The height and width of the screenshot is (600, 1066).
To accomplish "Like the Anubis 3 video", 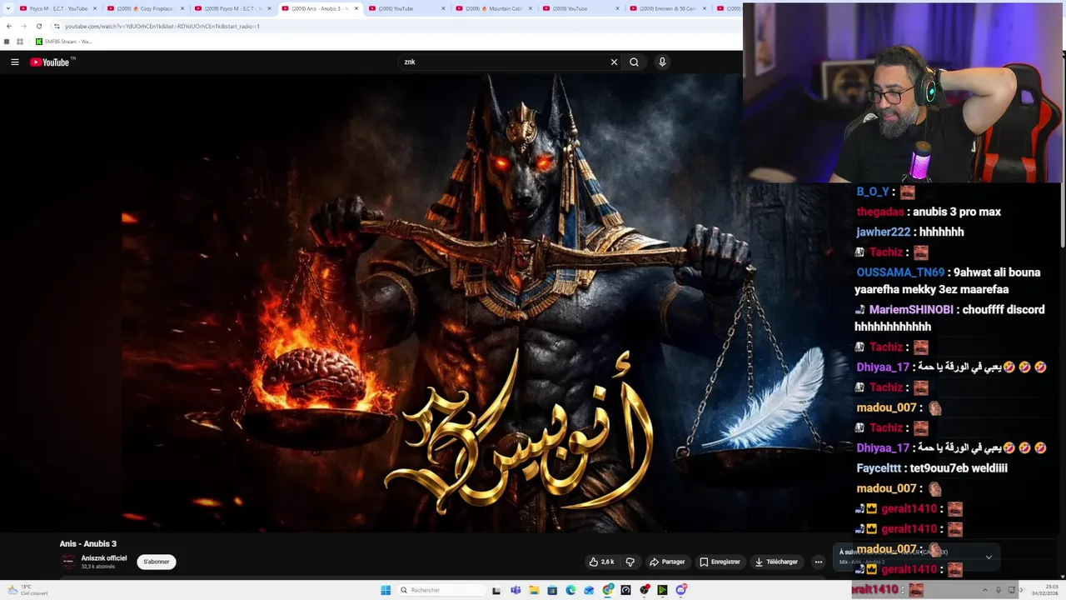I will [x=601, y=562].
